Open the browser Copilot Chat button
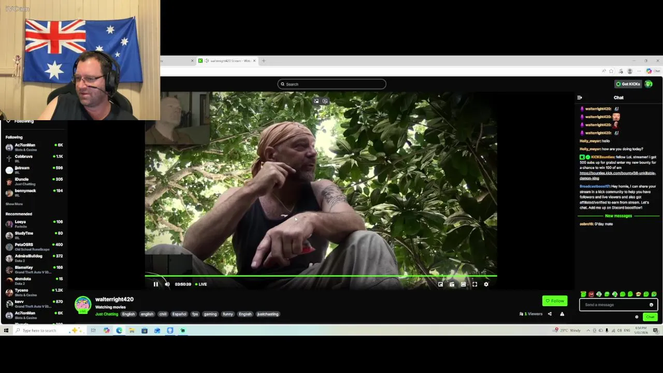This screenshot has width=663, height=373. point(653,71)
